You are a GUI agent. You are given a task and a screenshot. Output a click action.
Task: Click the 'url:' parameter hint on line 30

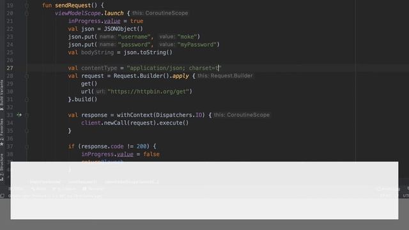pyautogui.click(x=100, y=91)
